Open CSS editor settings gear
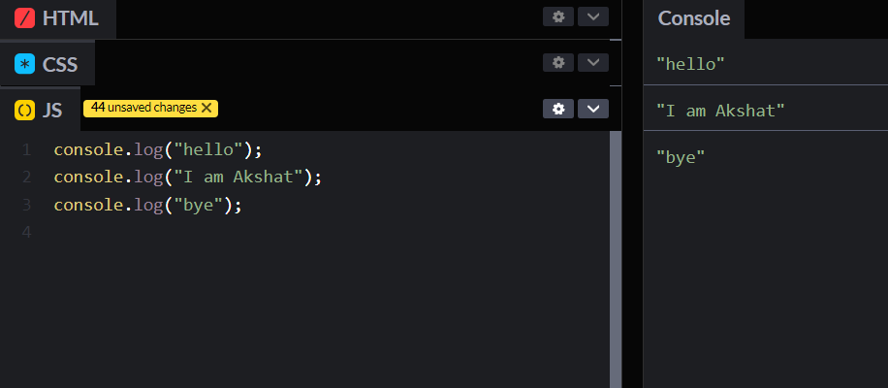Image resolution: width=888 pixels, height=388 pixels. 557,62
